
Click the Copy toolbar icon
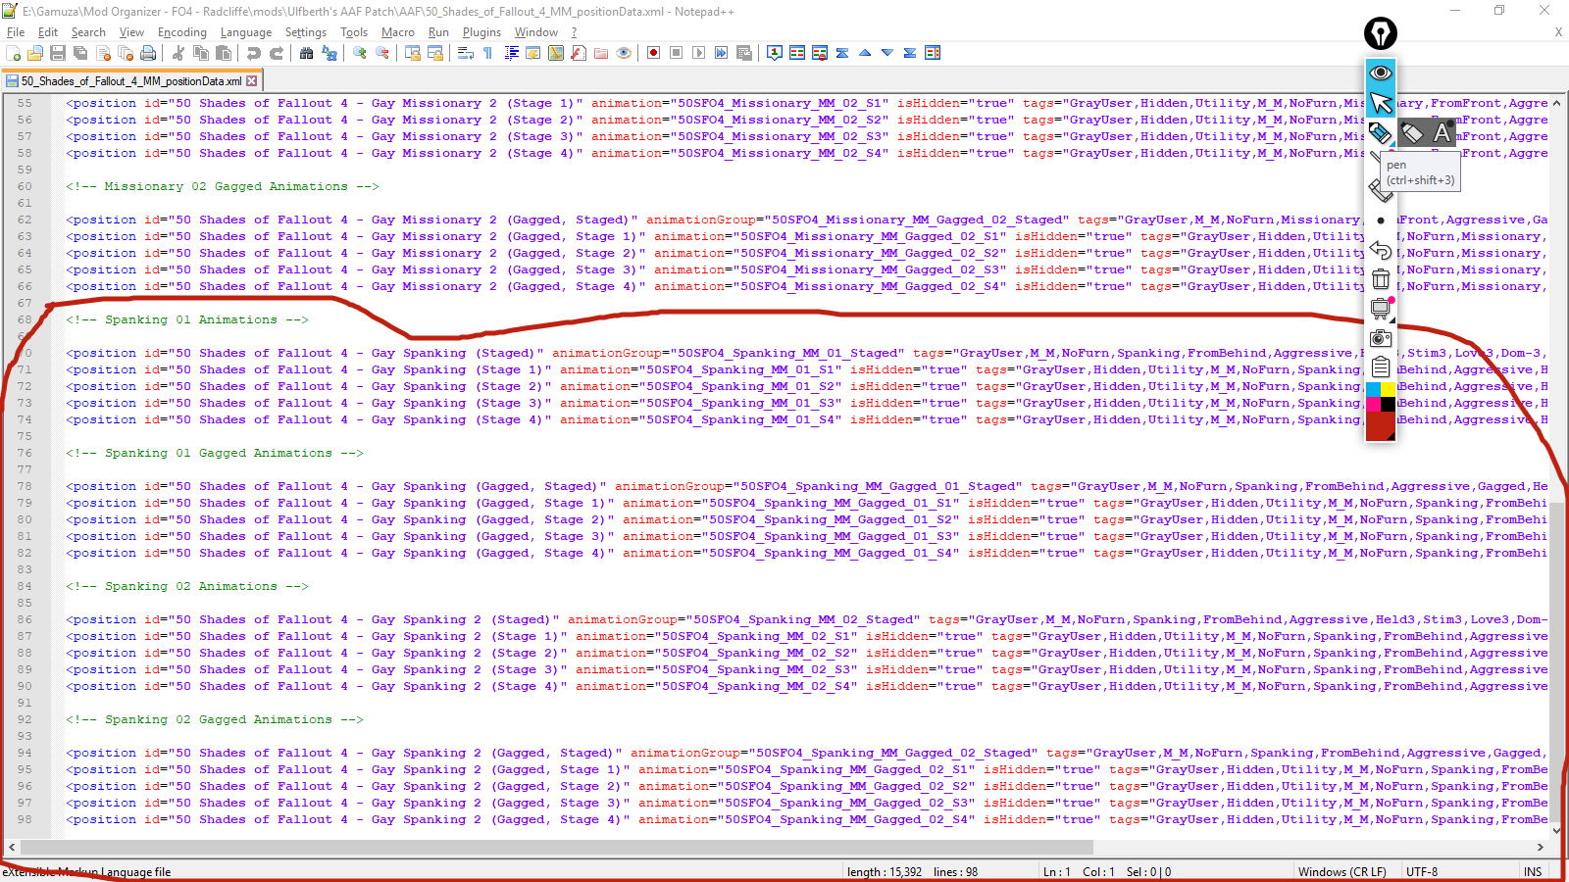click(201, 53)
